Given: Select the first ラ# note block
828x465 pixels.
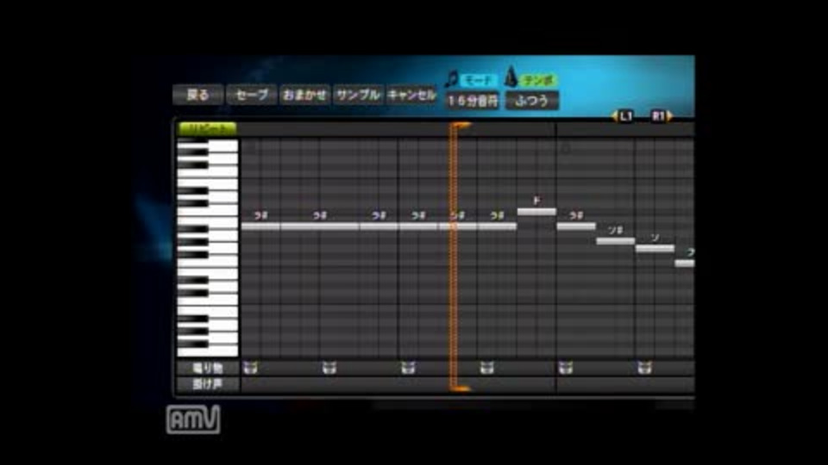Looking at the screenshot, I should [x=260, y=226].
